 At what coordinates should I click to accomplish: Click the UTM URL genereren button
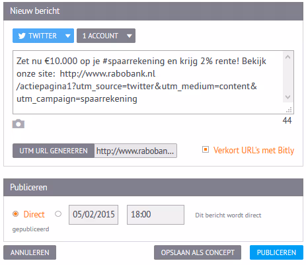[x=54, y=151]
